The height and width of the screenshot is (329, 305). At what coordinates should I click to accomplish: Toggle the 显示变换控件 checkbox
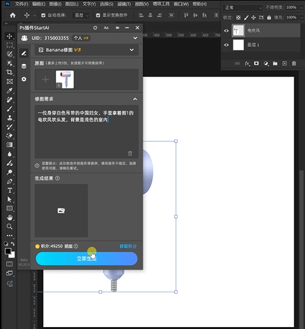pos(98,15)
